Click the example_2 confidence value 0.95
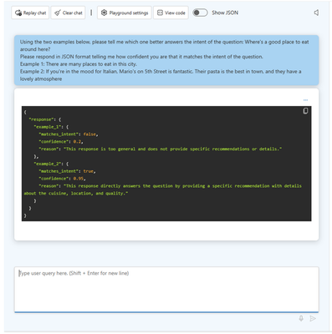This screenshot has height=334, width=332. point(79,179)
